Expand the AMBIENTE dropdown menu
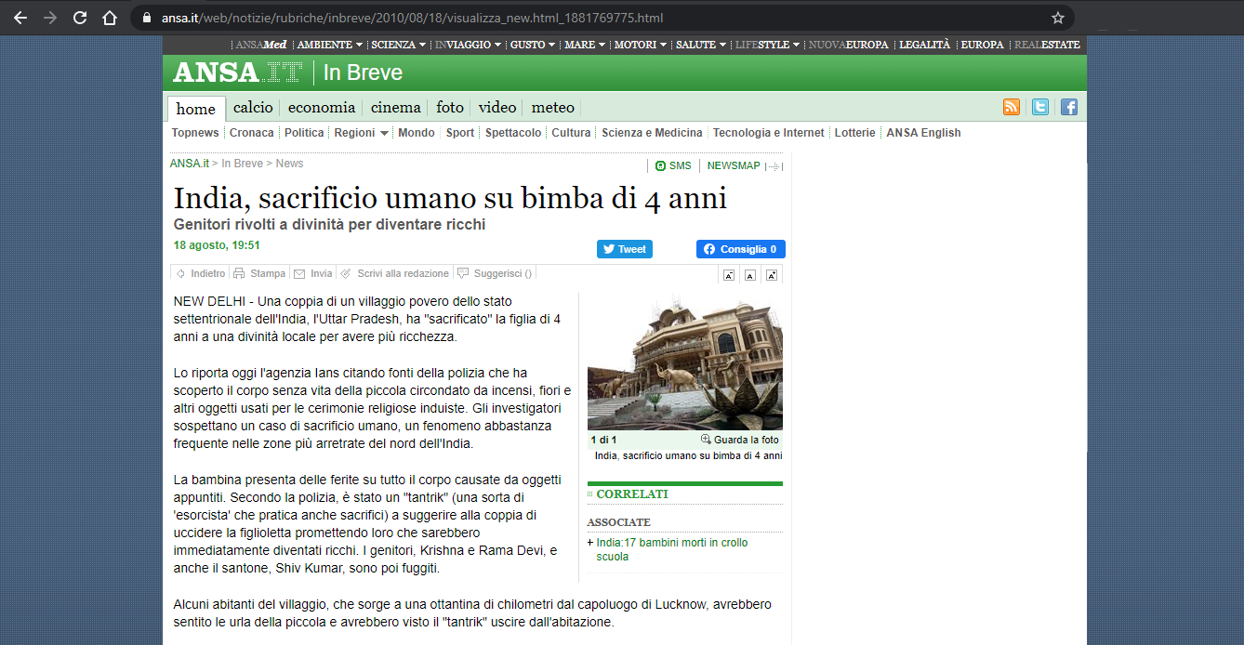 (x=358, y=45)
